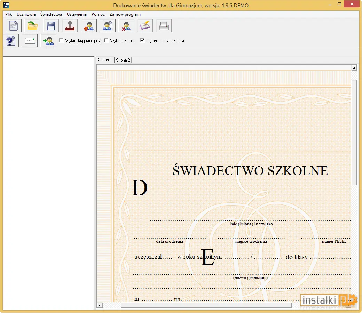362x313 pixels.
Task: Open a file using the folder icon
Action: [32, 26]
